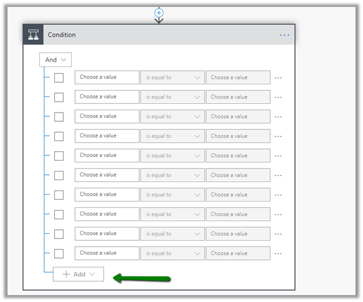This screenshot has width=363, height=302.
Task: Focus the ninth row's right 'Choose a value' field
Action: 238,234
